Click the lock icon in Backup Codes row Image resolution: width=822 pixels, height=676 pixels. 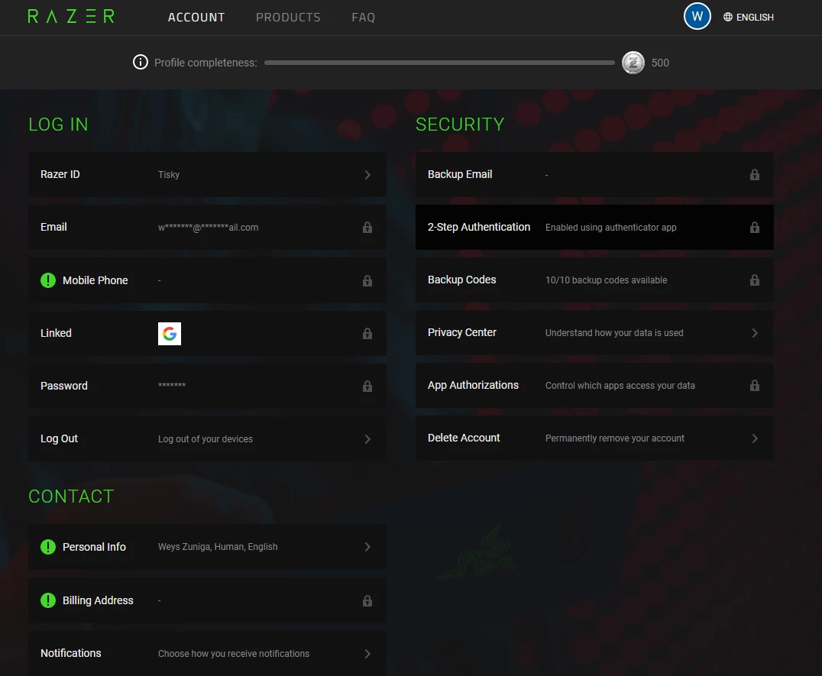754,280
